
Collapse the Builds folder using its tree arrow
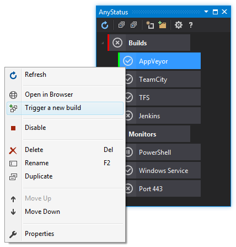pyautogui.click(x=103, y=43)
